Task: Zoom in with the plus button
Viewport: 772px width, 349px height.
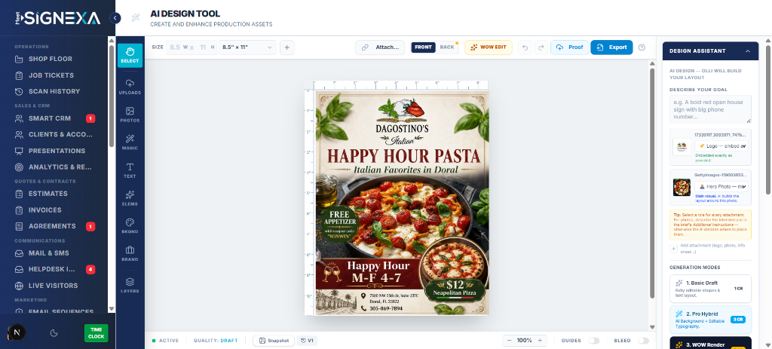Action: [540, 340]
